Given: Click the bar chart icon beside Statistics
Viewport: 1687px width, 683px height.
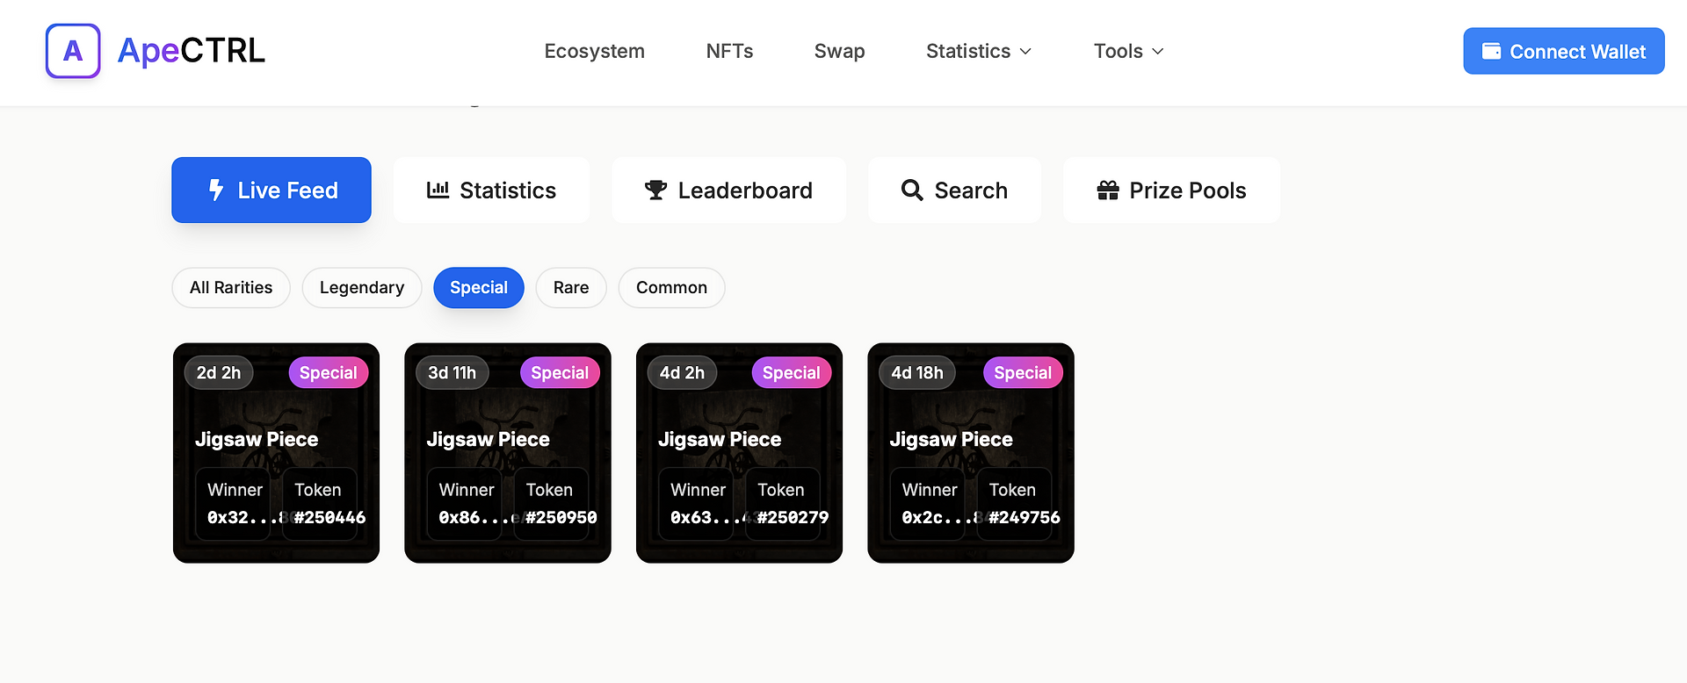Looking at the screenshot, I should [438, 190].
